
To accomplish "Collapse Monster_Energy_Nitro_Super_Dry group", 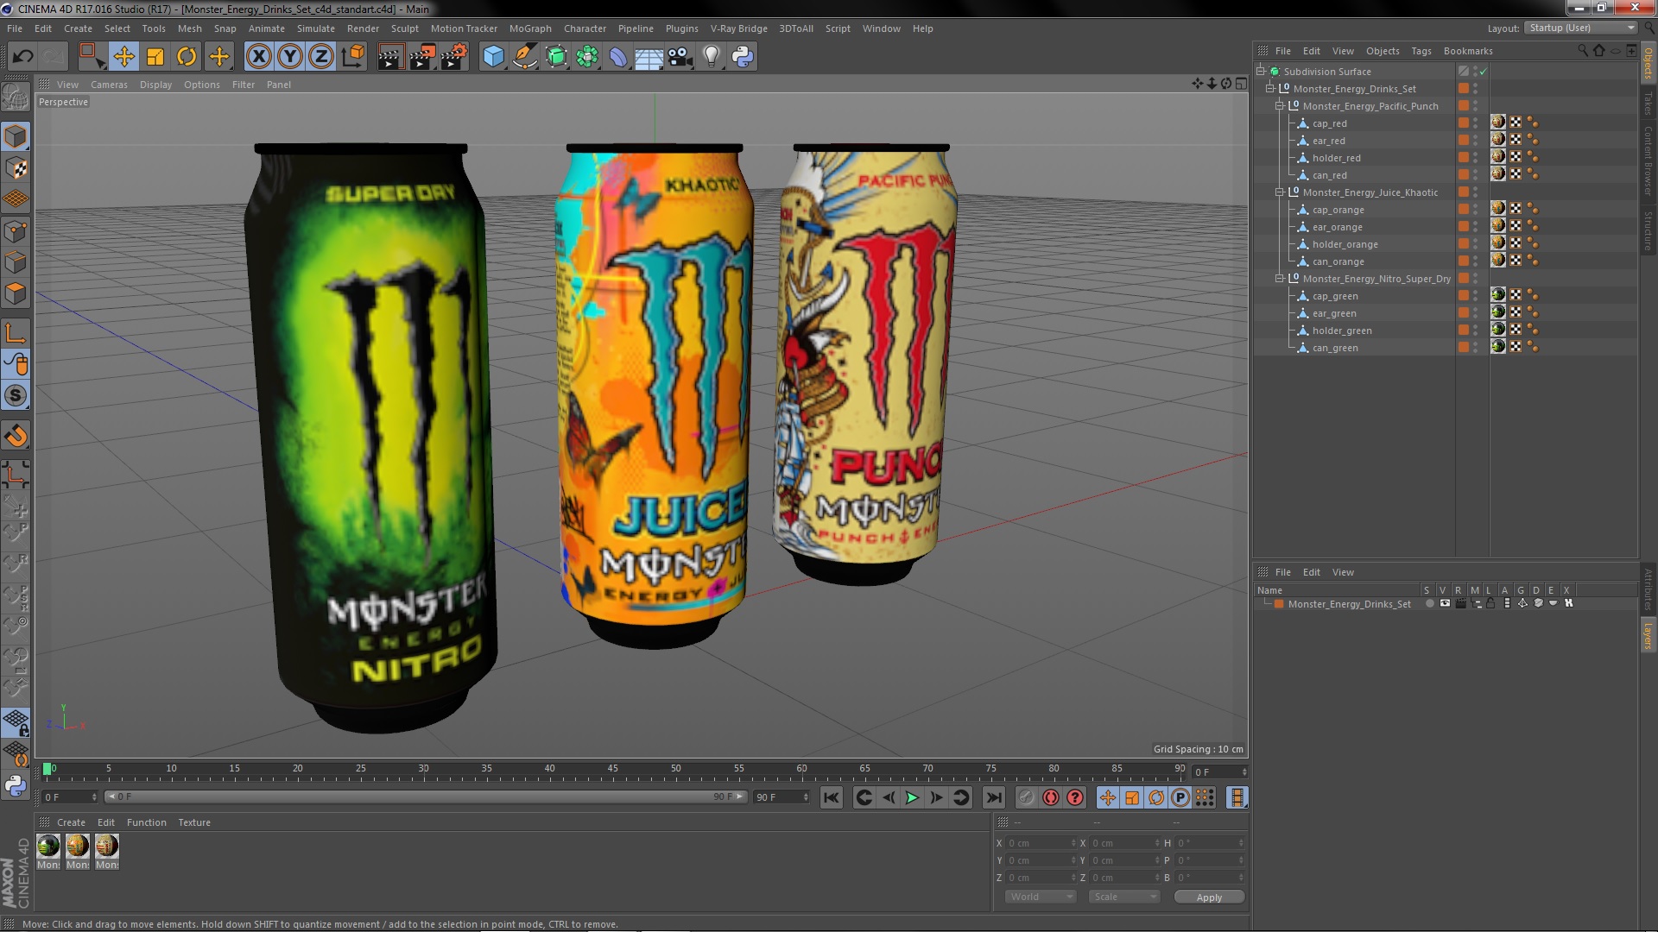I will coord(1280,278).
